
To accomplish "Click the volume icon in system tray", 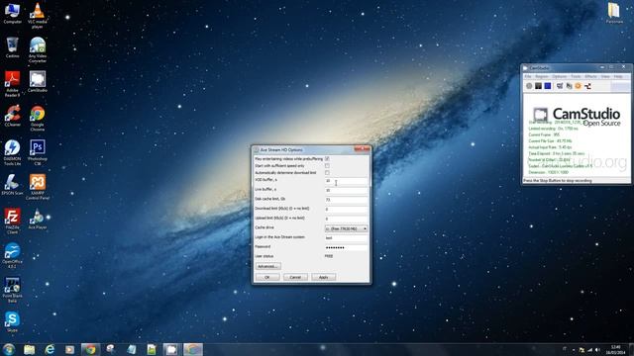I will click(597, 350).
